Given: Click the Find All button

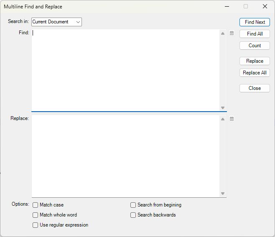Looking at the screenshot, I should tap(255, 34).
